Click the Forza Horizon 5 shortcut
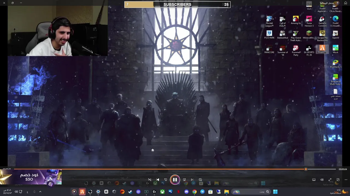350x196 pixels. pos(309,21)
